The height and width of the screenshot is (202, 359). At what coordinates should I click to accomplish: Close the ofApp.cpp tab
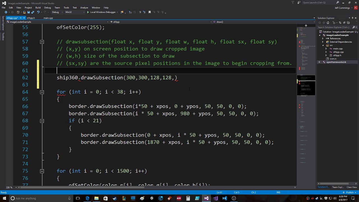click(24, 18)
